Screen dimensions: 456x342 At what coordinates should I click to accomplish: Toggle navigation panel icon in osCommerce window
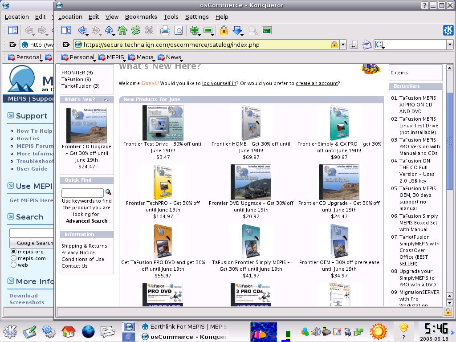coord(66,30)
